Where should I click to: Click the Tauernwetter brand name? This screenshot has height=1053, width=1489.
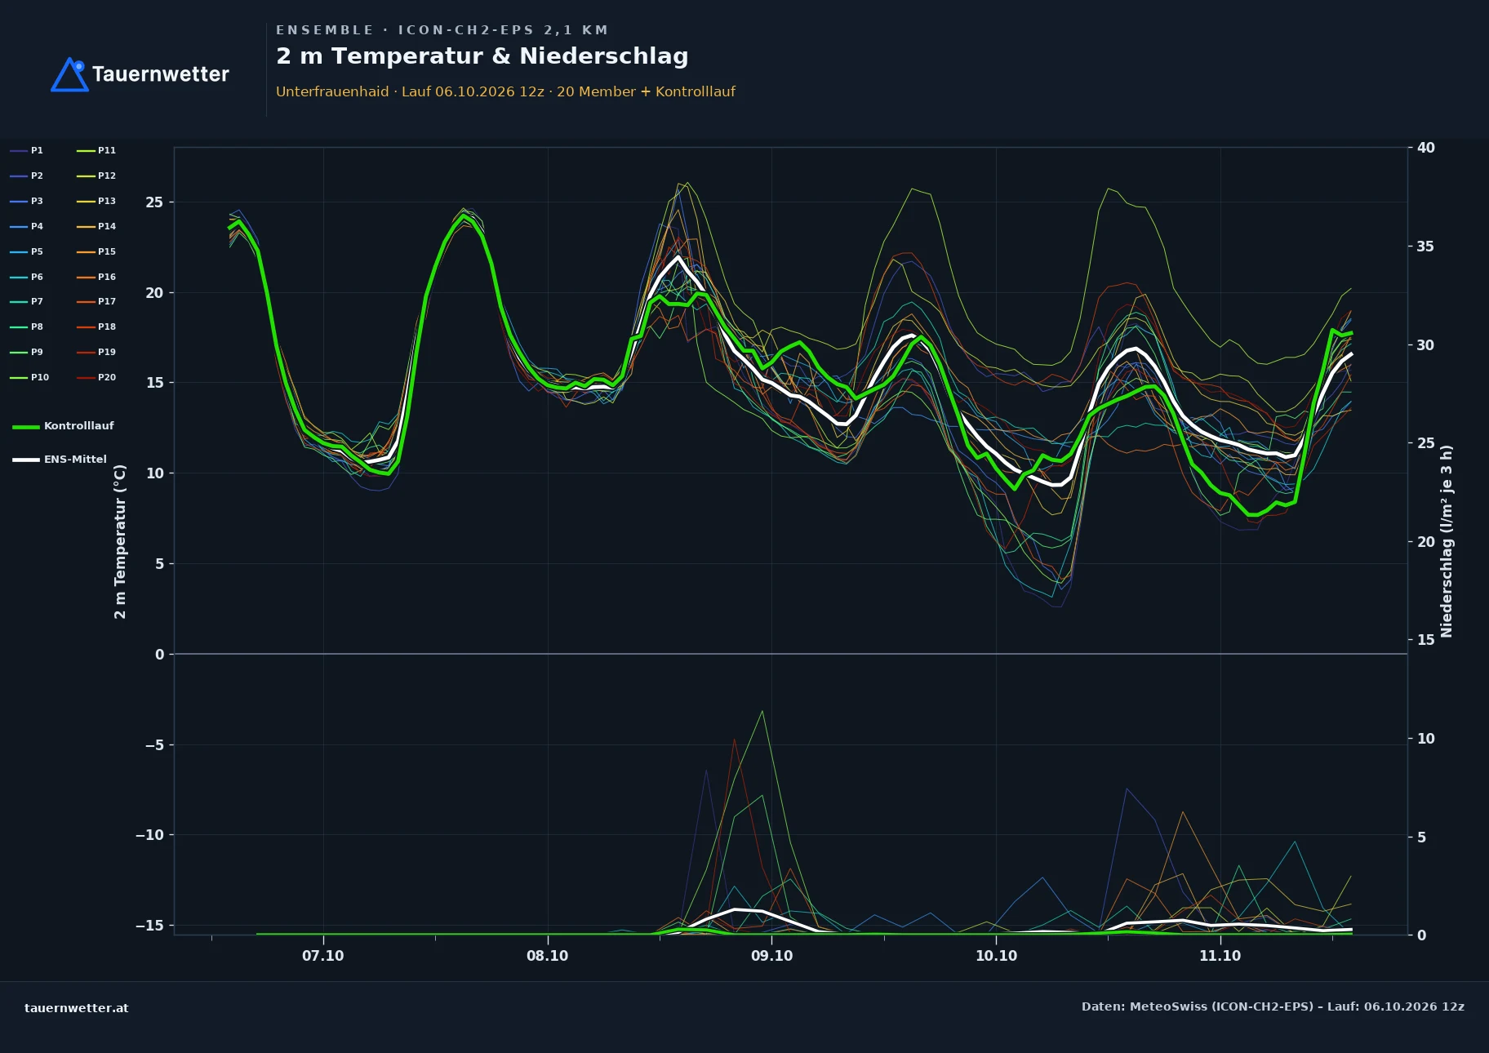pos(160,74)
